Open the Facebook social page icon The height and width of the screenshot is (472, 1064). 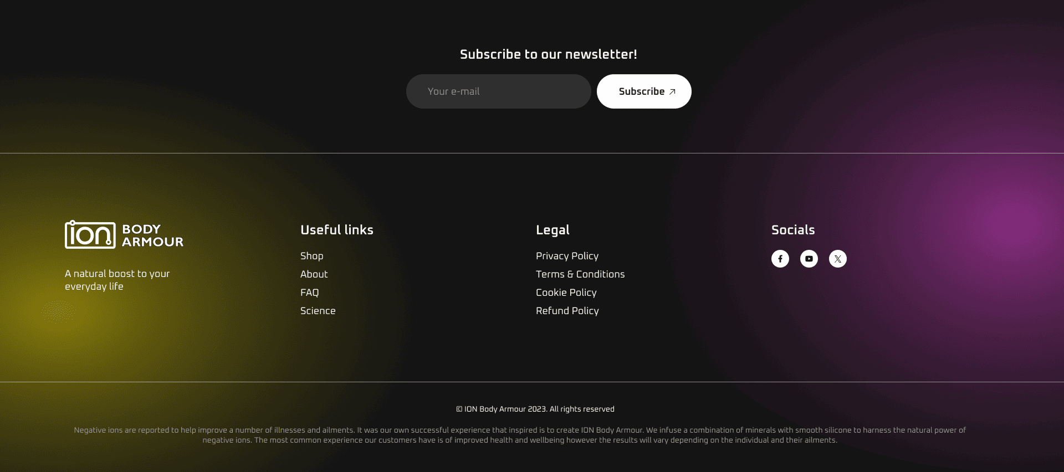[780, 259]
